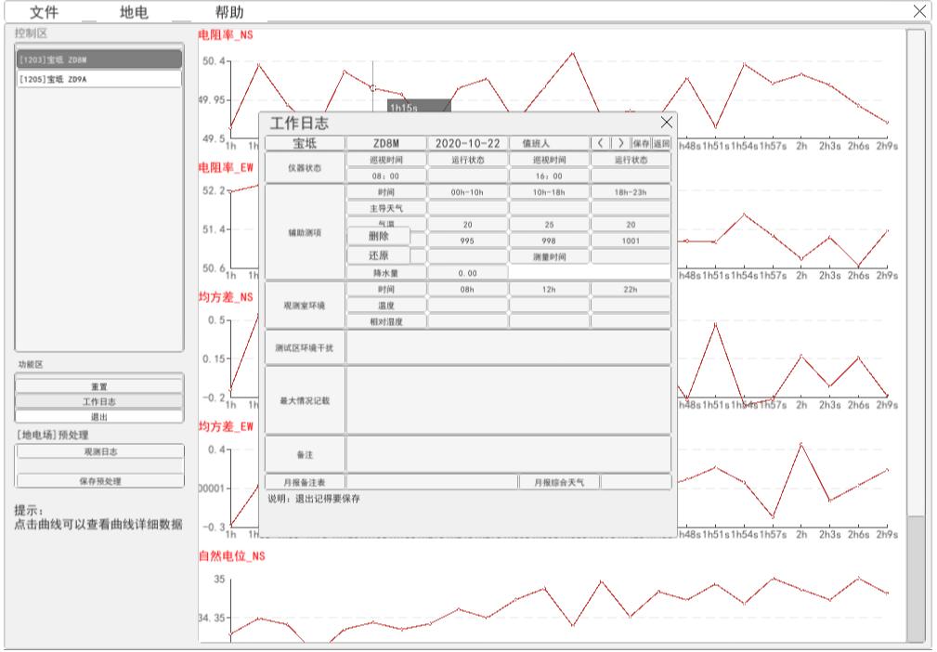Click the 测试区环境干扰 text field
Screen dimensions: 937x652
[x=508, y=347]
